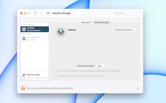Click the Andrea name in the main pane
Viewport: 166px width, 103px height.
tap(72, 30)
